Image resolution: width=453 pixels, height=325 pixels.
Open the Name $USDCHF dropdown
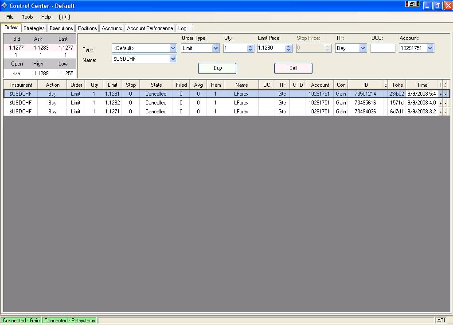173,59
